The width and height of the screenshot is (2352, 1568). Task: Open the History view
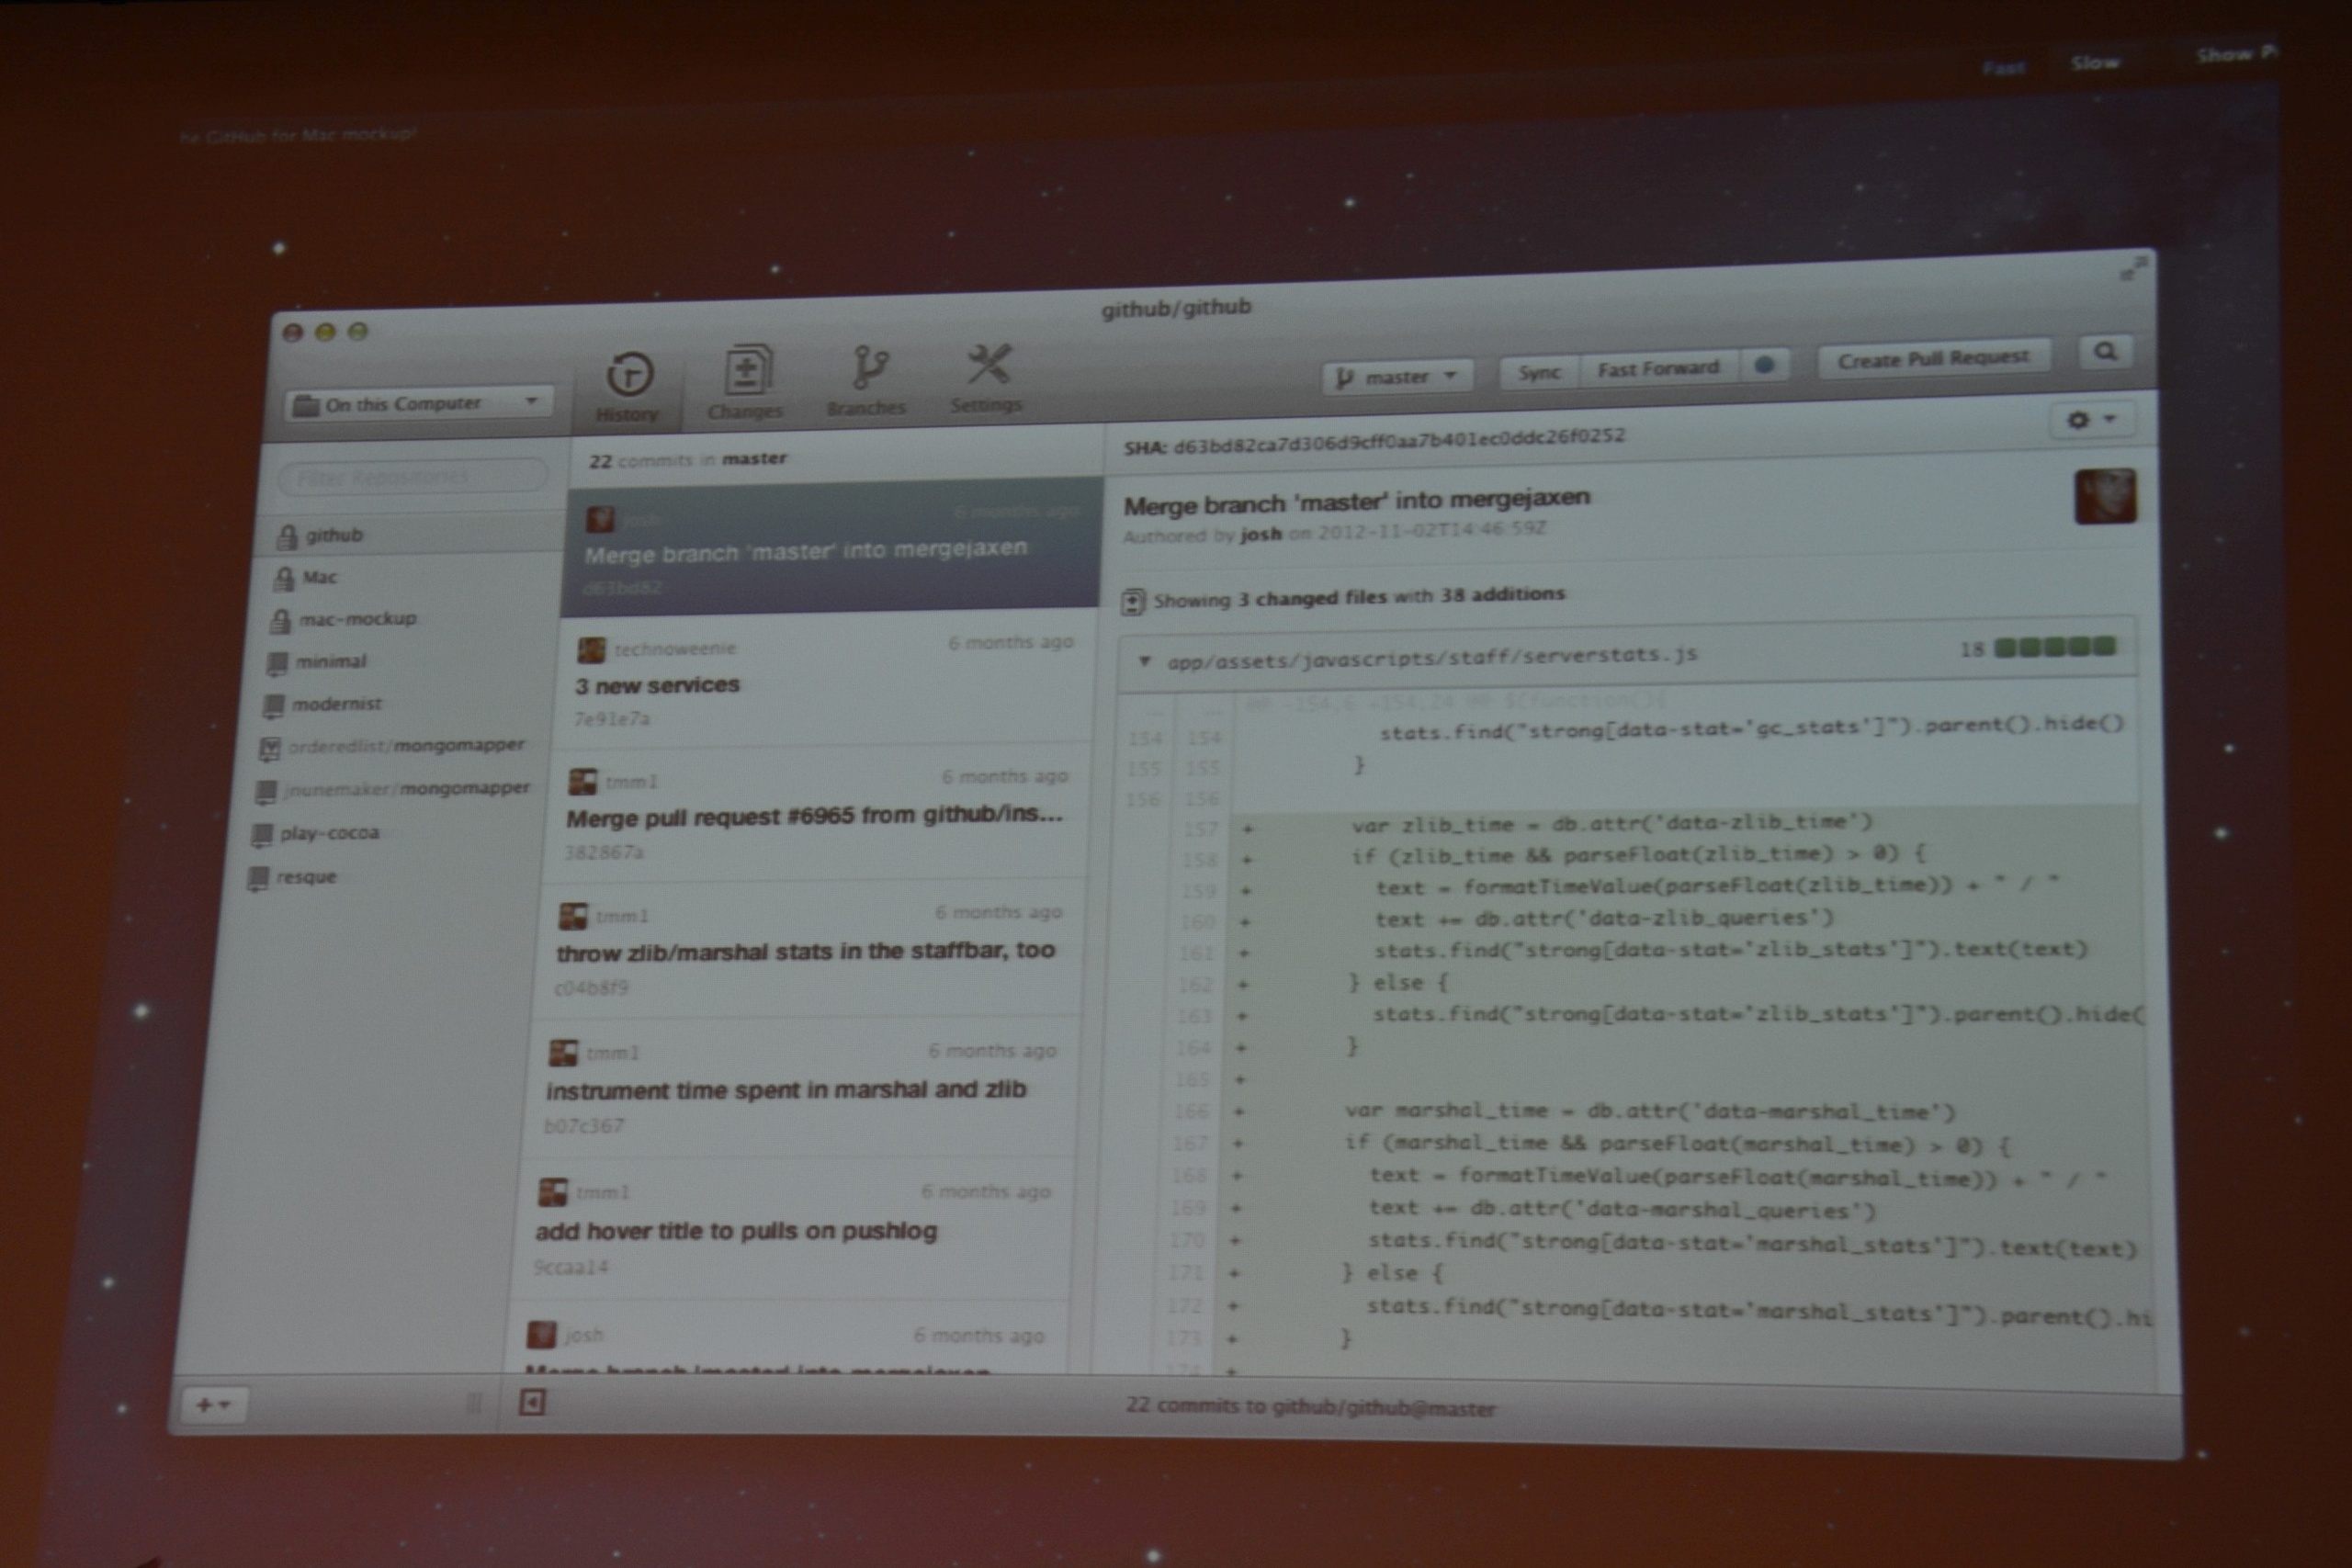[629, 385]
